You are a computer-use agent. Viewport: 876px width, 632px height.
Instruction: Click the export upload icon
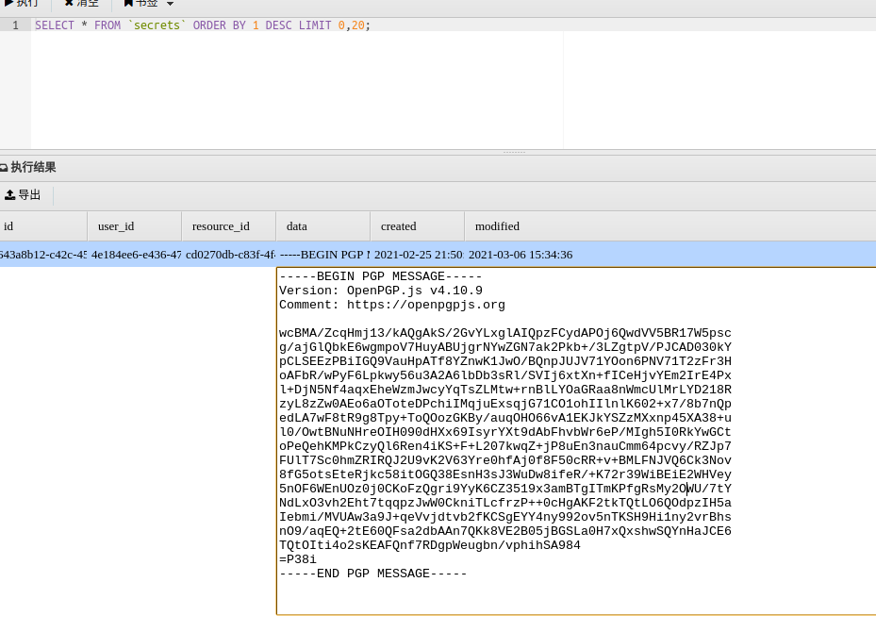(9, 195)
